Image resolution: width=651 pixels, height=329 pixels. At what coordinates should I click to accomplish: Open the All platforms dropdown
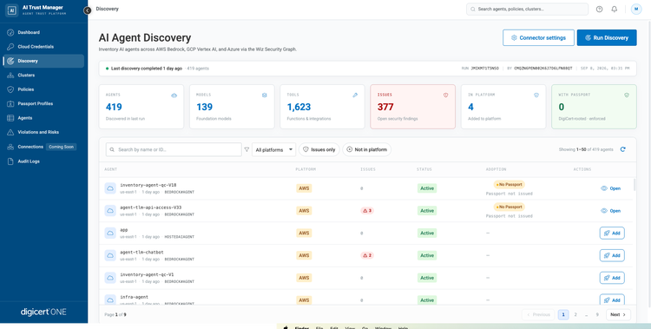[x=273, y=149]
